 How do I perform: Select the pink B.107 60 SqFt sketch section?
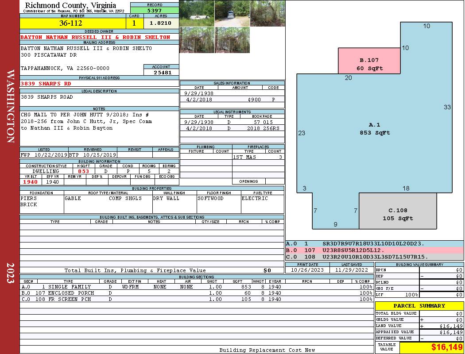click(x=369, y=61)
